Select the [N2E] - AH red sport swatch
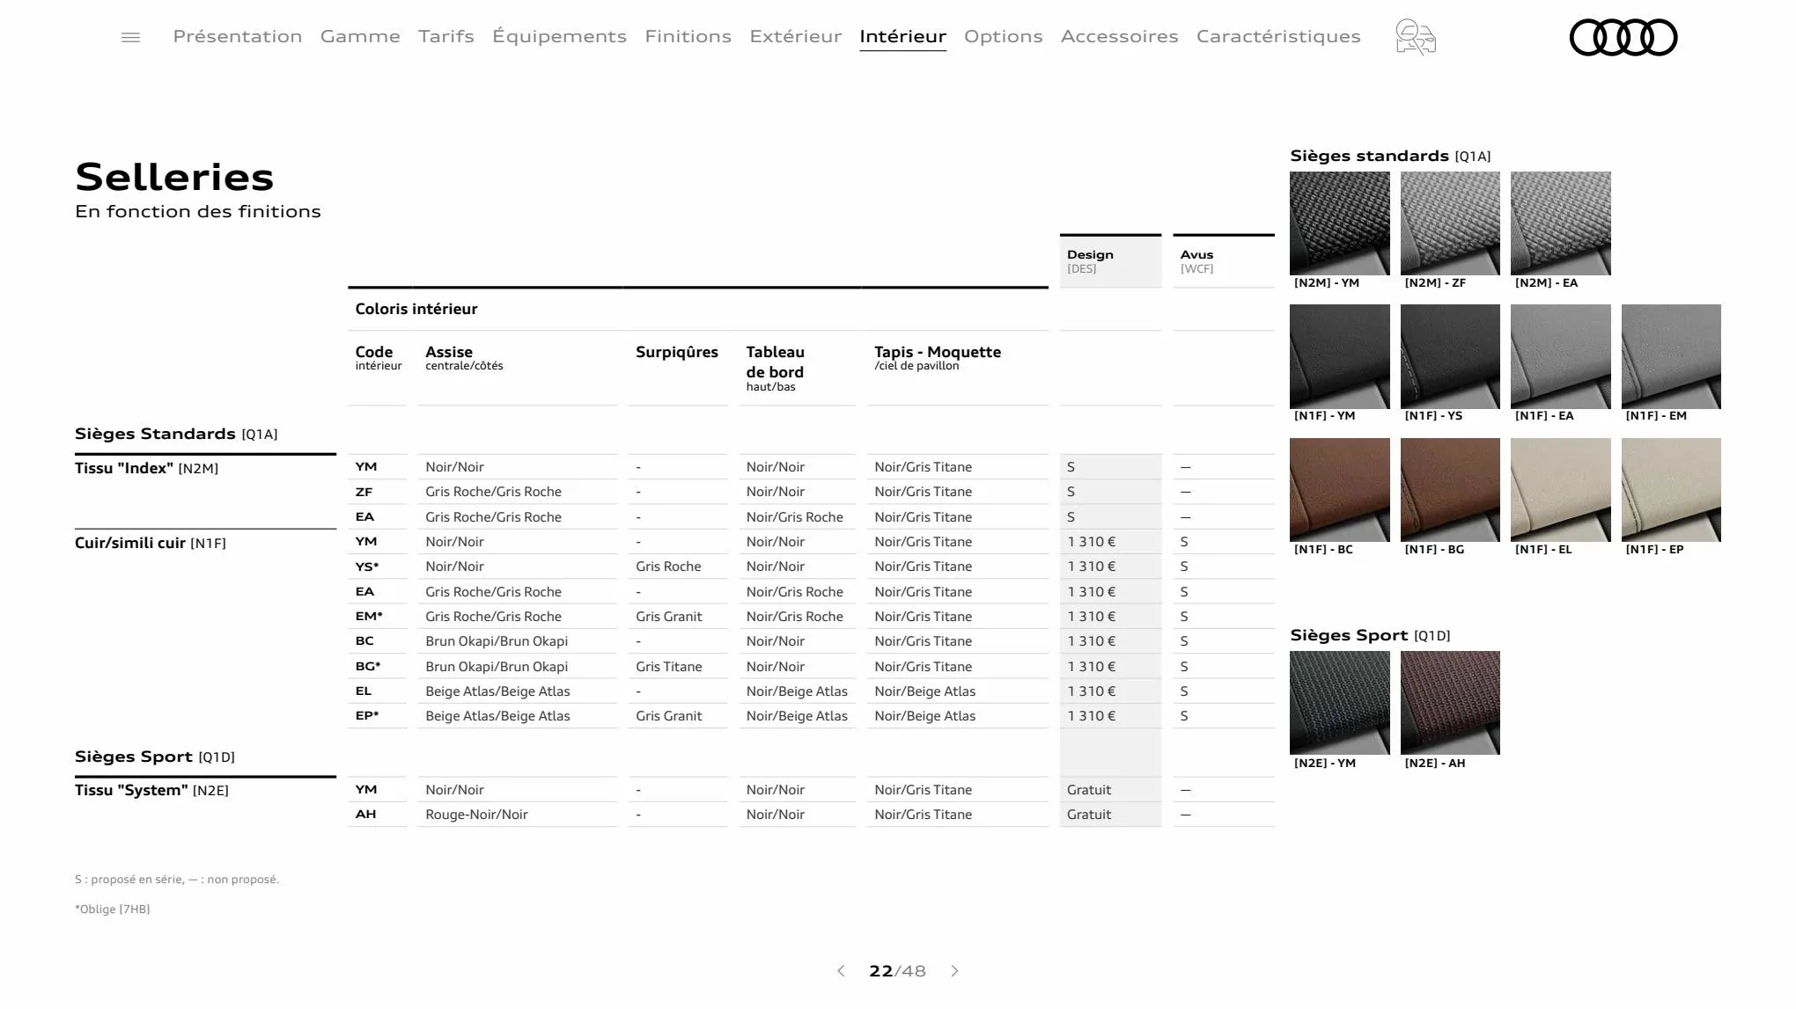This screenshot has width=1796, height=1009. click(1450, 703)
